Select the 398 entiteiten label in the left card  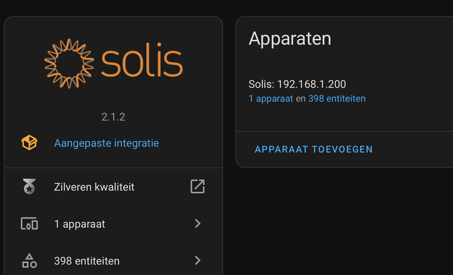(x=87, y=261)
